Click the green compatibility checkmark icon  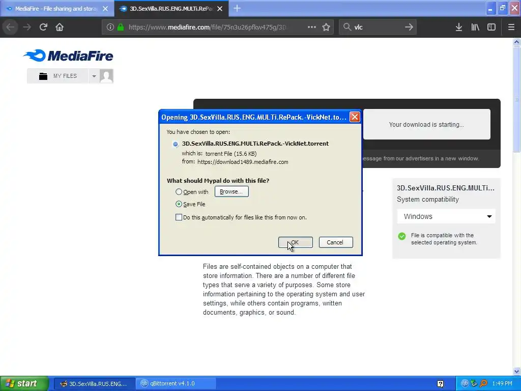coord(402,236)
